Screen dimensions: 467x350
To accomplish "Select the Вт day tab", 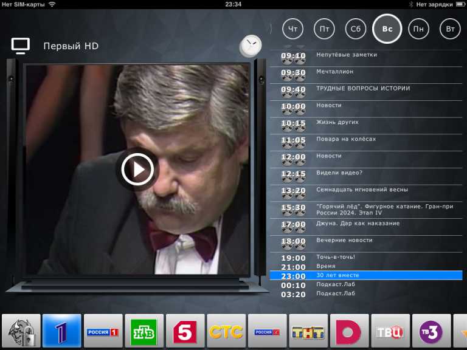I will 450,29.
